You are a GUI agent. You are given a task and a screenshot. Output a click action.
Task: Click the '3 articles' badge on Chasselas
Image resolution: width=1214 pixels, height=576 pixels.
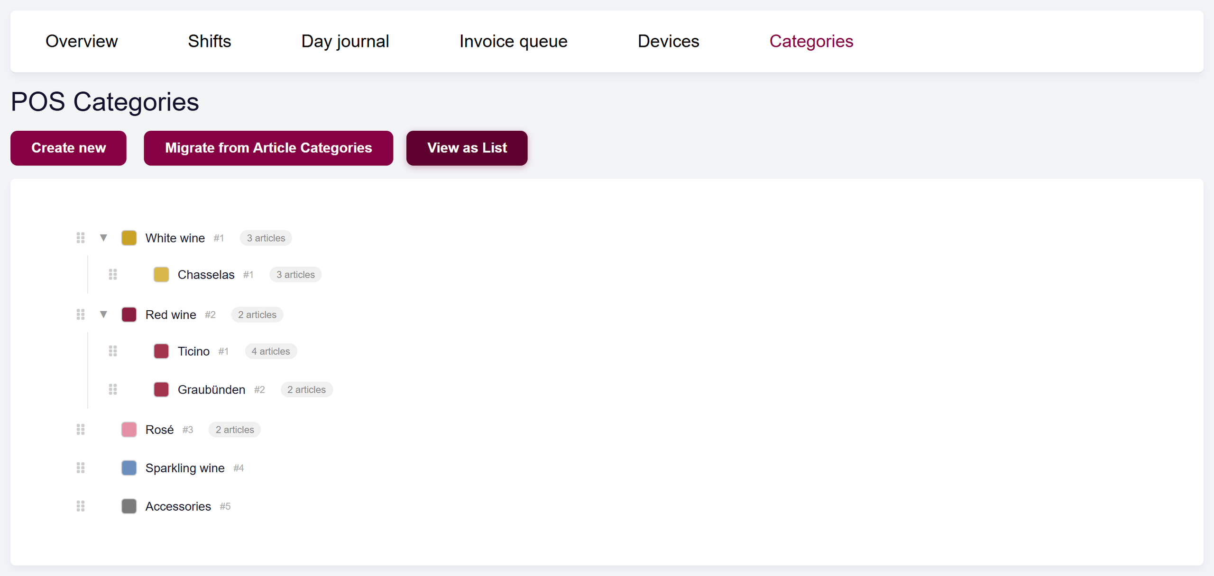tap(295, 274)
